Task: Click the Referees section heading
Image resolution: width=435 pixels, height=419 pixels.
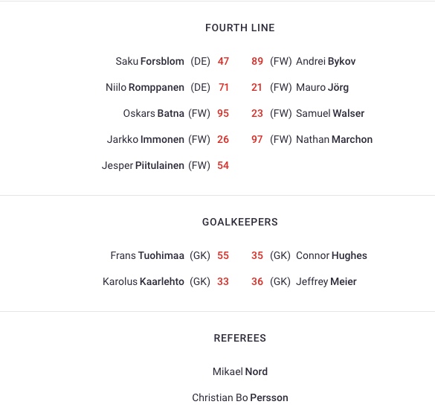Action: [x=240, y=338]
